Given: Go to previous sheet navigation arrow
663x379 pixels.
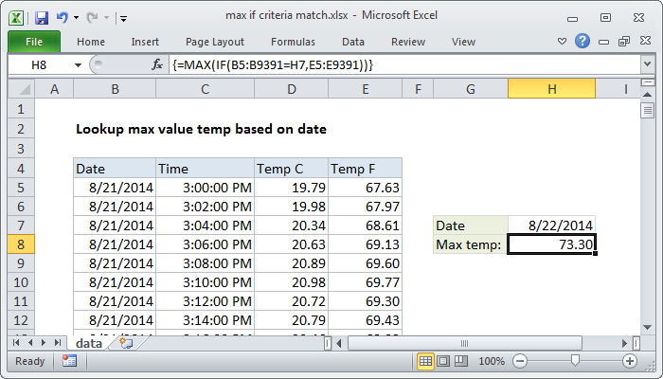Looking at the screenshot, I should click(x=30, y=343).
